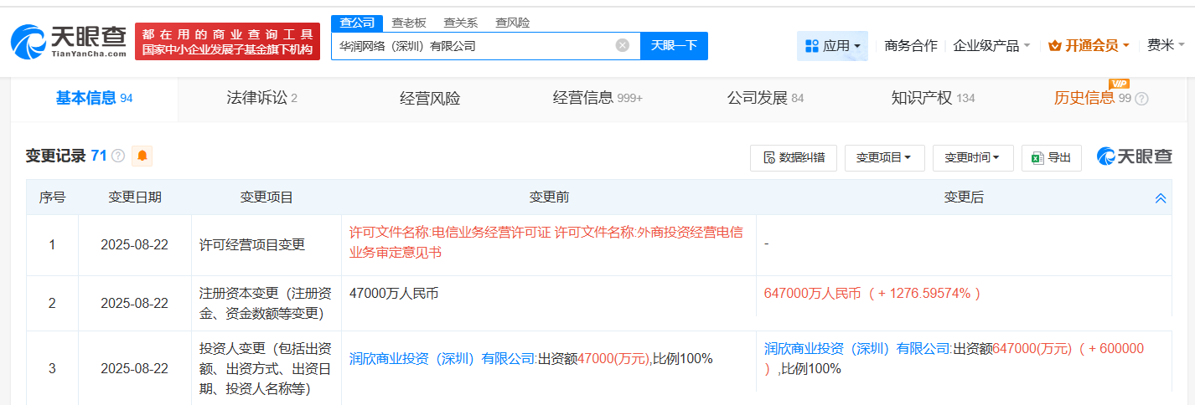Click the 变更日期 column header
Screen dimensions: 1195x405
click(135, 197)
